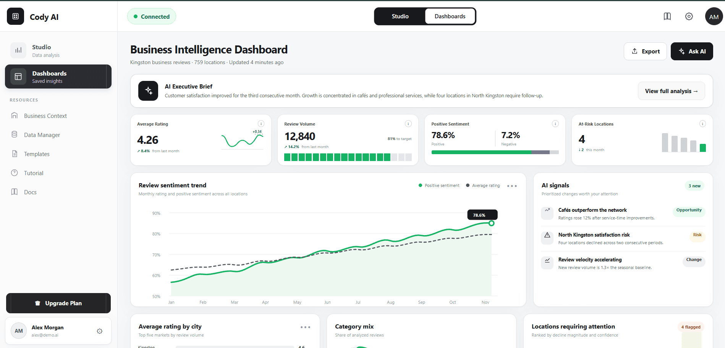This screenshot has width=725, height=348.
Task: Click the 78.6% data point on trend chart
Action: 492,223
